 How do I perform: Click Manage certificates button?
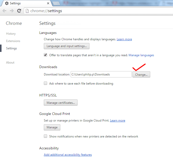[x=61, y=103]
